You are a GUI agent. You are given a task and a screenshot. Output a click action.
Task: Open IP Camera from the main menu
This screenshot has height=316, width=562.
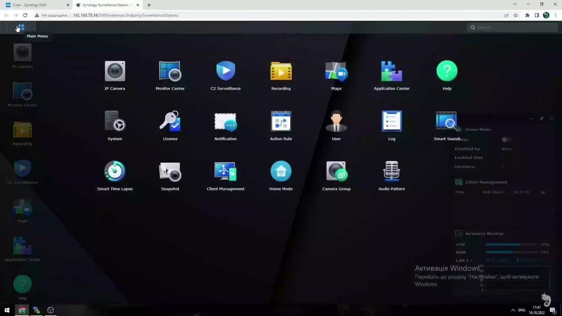(115, 75)
